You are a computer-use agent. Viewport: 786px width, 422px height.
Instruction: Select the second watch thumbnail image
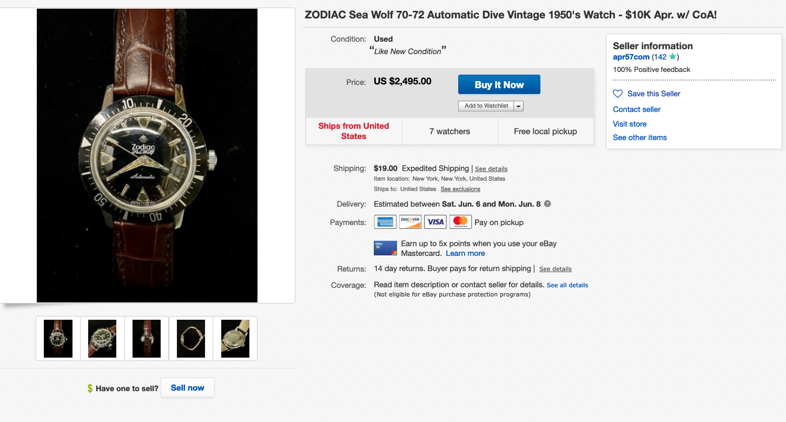[102, 338]
